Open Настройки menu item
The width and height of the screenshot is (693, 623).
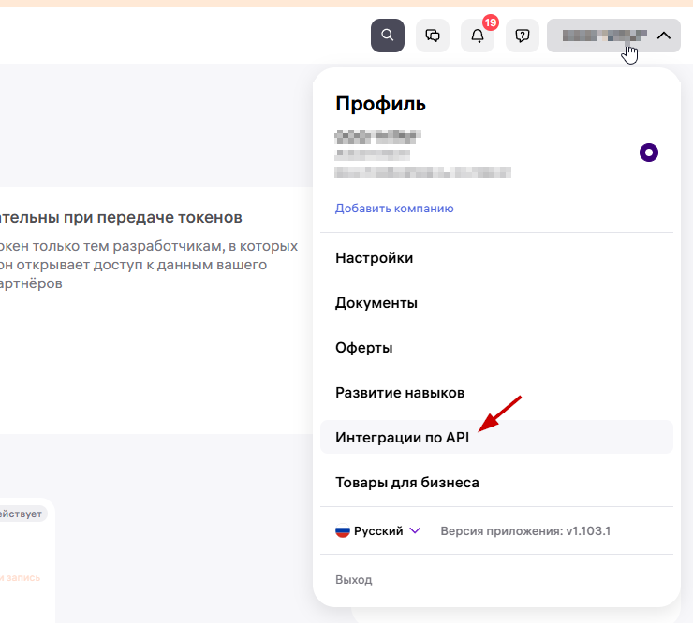(496, 258)
